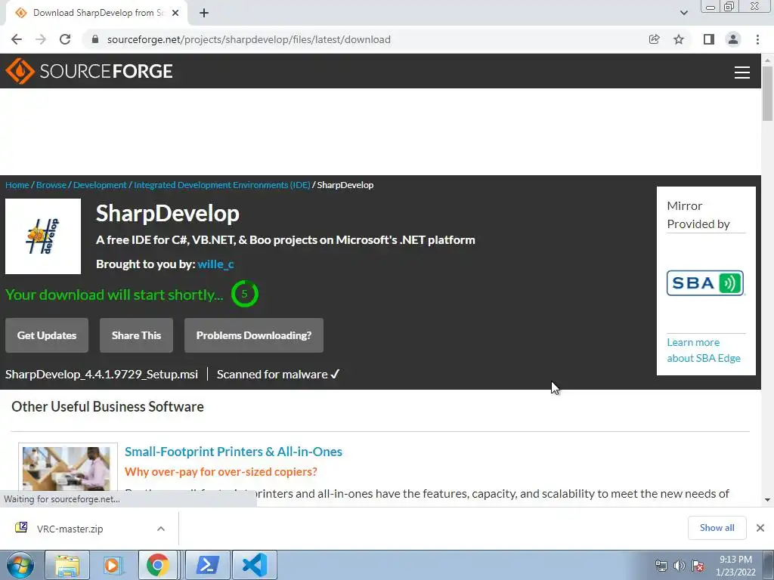Bookmark this page with the star icon
This screenshot has width=774, height=580.
click(679, 39)
